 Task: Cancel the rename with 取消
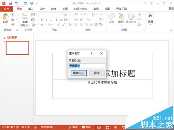[97, 73]
